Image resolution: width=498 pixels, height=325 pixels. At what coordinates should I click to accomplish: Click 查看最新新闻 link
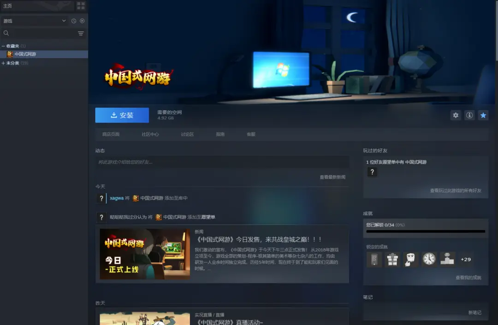[332, 177]
